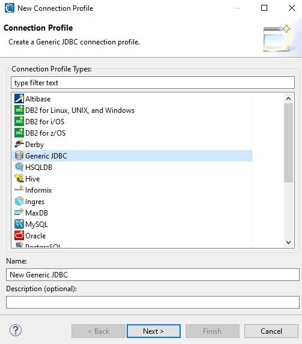
Task: Click the list scroll up arrow
Action: point(288,98)
